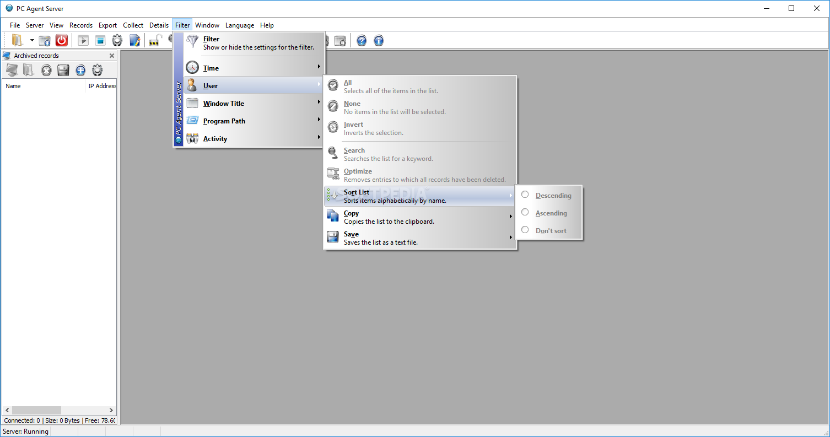Choose Search the list for a keyword
The image size is (830, 437).
tap(420, 154)
